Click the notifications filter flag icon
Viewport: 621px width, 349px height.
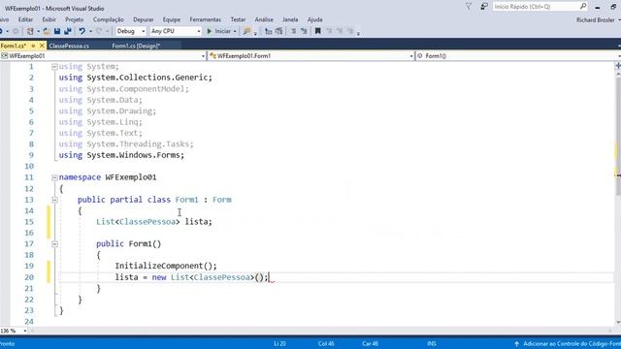(x=469, y=7)
